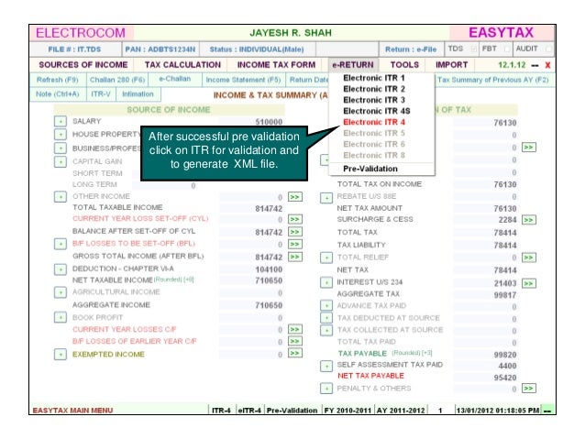Open the TOOLS menu

click(404, 65)
